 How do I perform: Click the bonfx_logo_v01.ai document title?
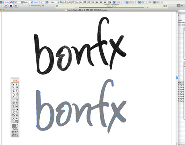(x=87, y=10)
